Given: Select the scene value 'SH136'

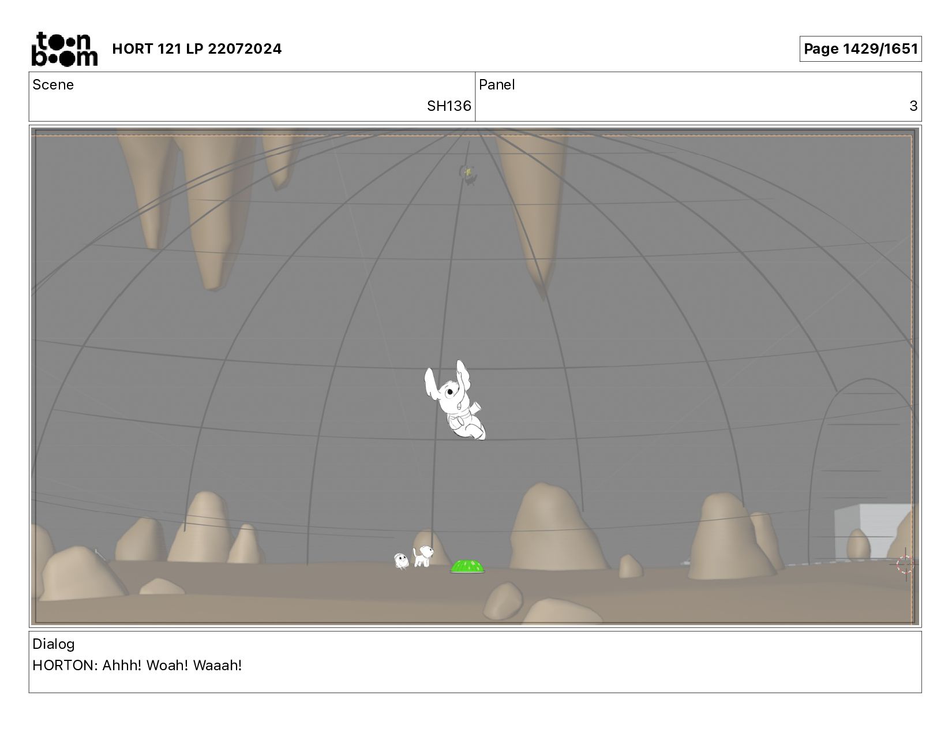Looking at the screenshot, I should (449, 106).
